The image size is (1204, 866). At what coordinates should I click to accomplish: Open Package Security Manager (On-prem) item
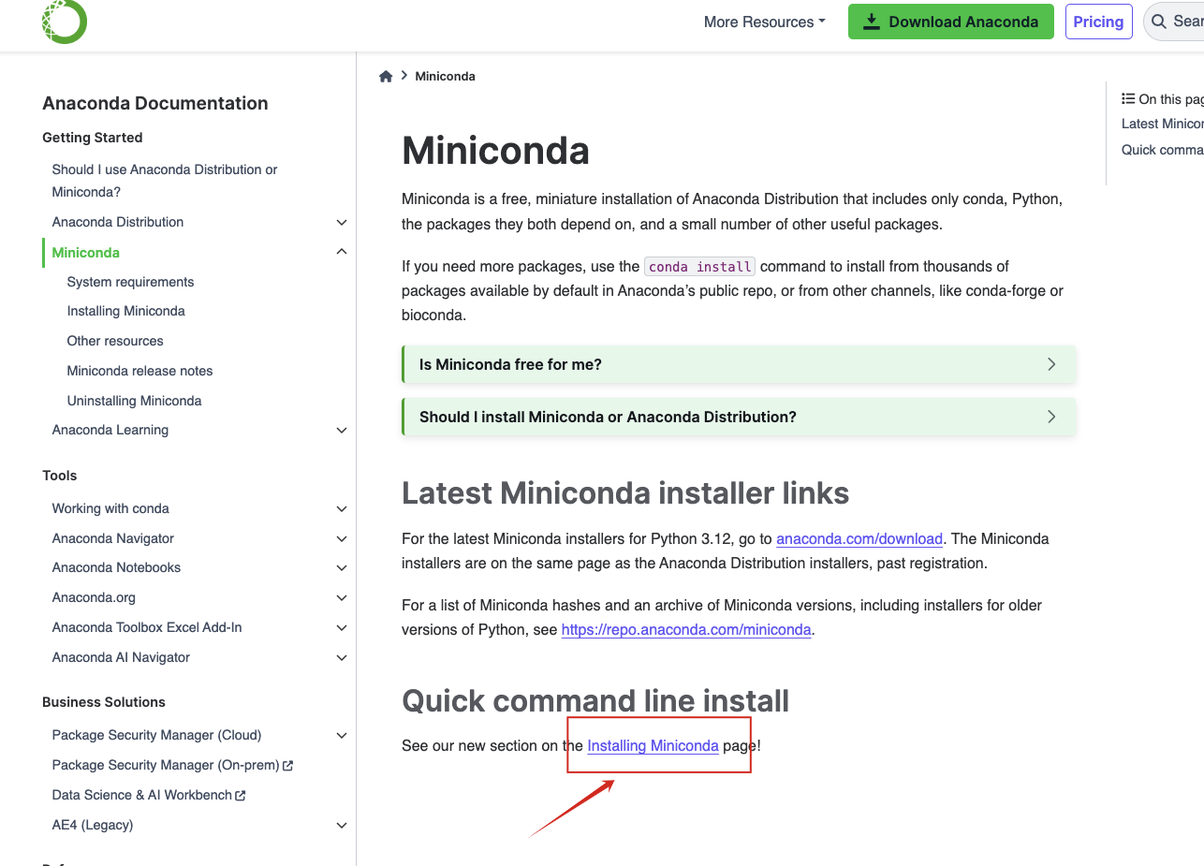pyautogui.click(x=166, y=765)
